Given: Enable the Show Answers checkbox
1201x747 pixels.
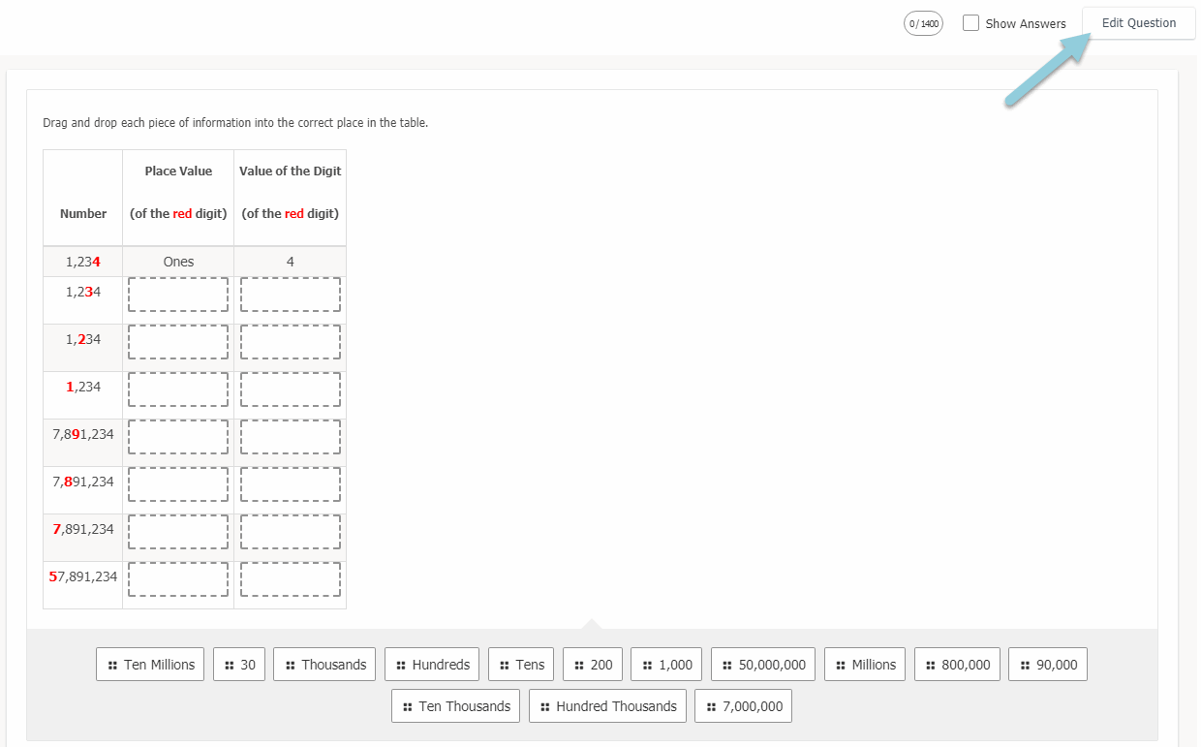Looking at the screenshot, I should [971, 23].
